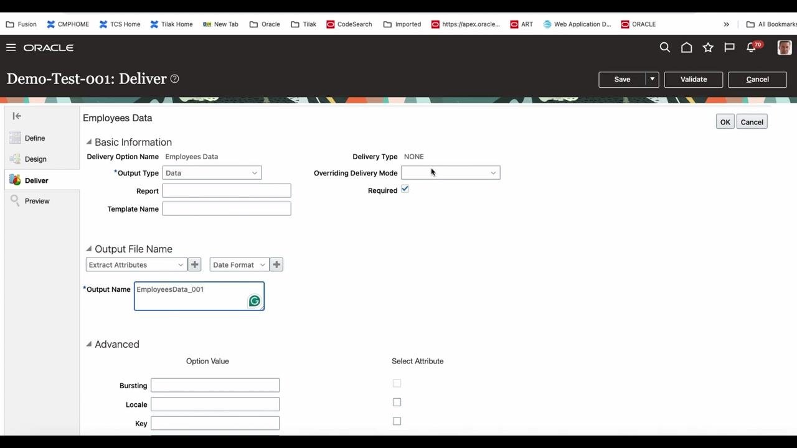
Task: Open the Oracle navigator hamburger menu
Action: tap(11, 48)
